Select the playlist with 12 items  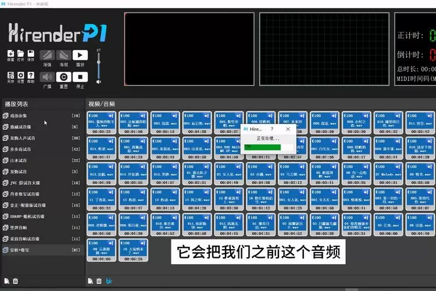point(42,194)
